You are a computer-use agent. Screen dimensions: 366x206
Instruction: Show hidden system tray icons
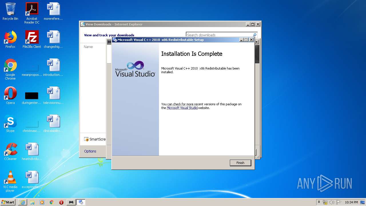click(x=319, y=202)
